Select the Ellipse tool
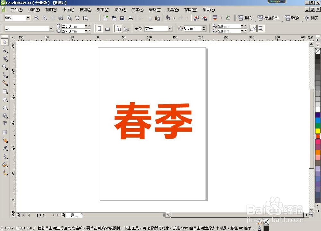The image size is (321, 231). (x=5, y=100)
